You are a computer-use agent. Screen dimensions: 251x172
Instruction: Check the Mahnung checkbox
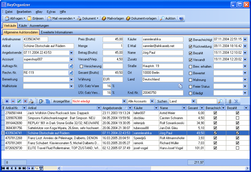pos(191,80)
